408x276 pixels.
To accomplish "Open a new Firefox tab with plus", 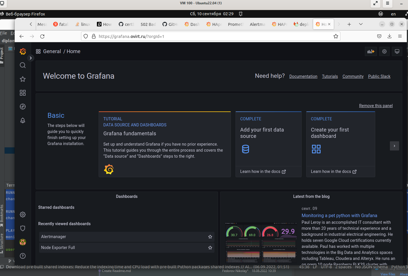I will [349, 24].
